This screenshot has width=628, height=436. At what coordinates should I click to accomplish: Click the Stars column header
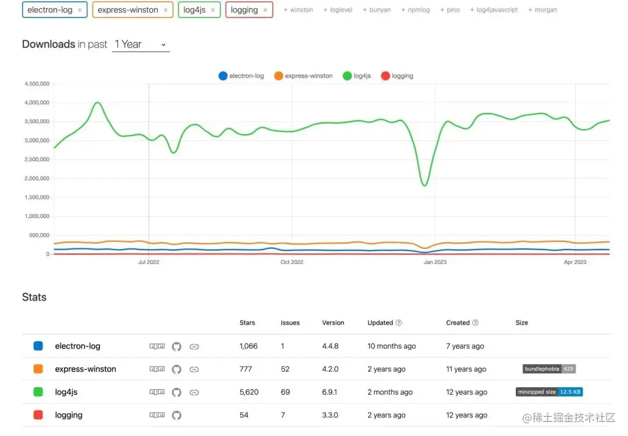[x=247, y=323]
